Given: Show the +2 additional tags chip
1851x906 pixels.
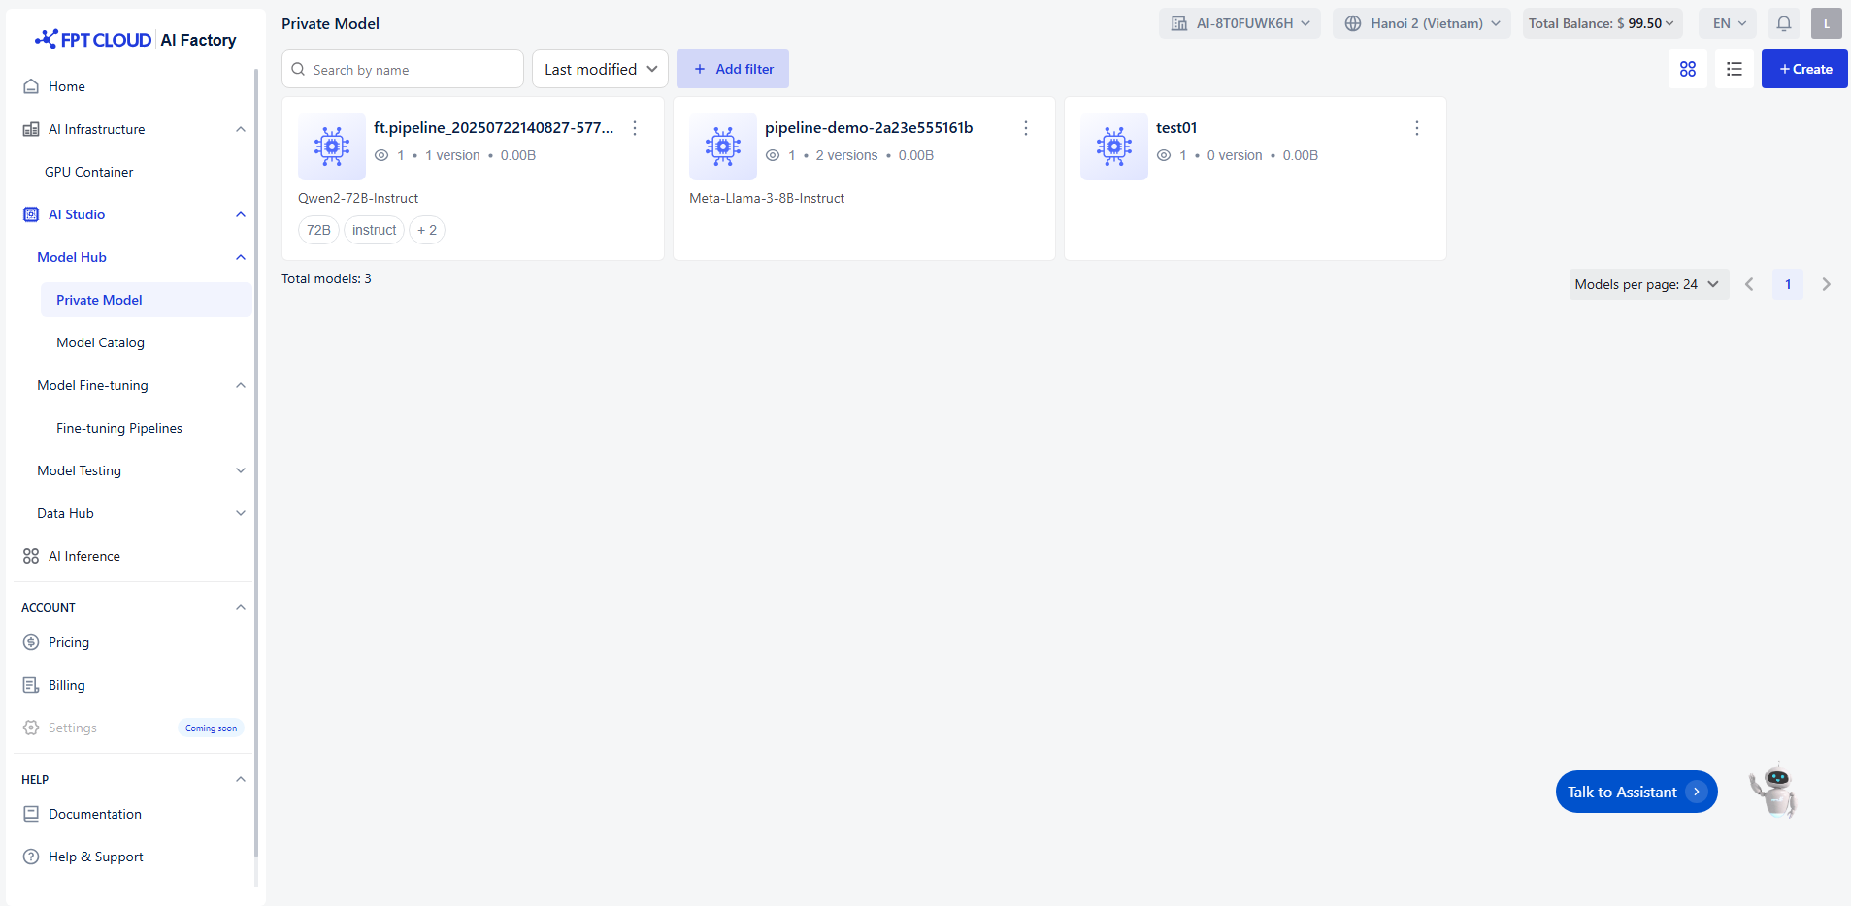Looking at the screenshot, I should coord(426,230).
